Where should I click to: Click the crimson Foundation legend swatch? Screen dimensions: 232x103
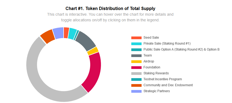[136, 67]
